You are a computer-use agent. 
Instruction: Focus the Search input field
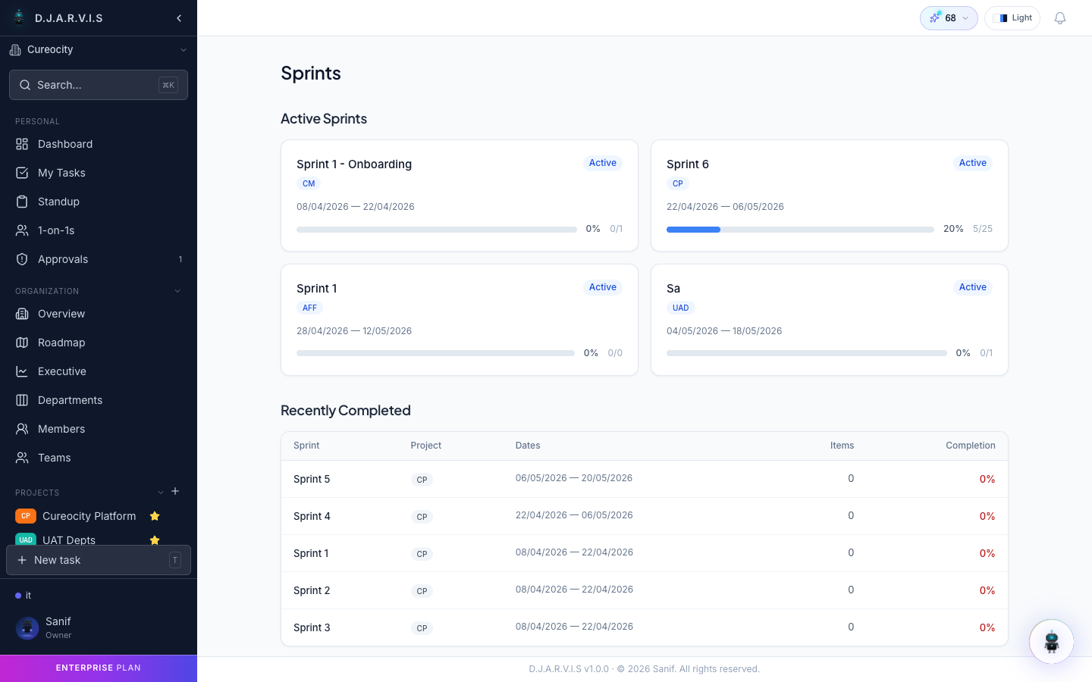[99, 85]
